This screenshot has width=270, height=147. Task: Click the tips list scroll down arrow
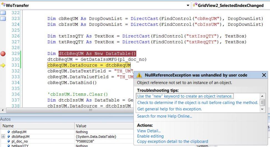pos(262,109)
